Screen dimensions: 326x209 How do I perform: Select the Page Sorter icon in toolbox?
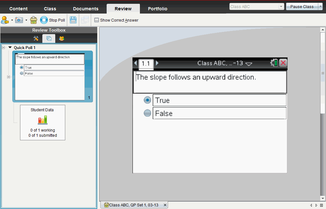[x=49, y=38]
